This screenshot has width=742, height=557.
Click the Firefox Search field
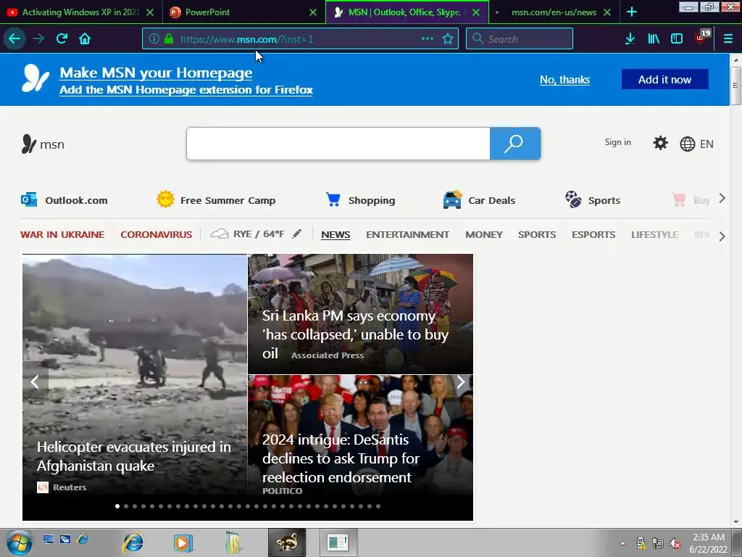coord(519,39)
